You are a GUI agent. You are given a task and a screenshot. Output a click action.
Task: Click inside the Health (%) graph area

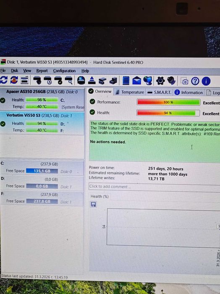(163, 227)
